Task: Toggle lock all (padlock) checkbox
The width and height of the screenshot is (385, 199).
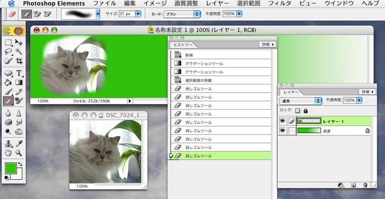Action: click(x=305, y=111)
